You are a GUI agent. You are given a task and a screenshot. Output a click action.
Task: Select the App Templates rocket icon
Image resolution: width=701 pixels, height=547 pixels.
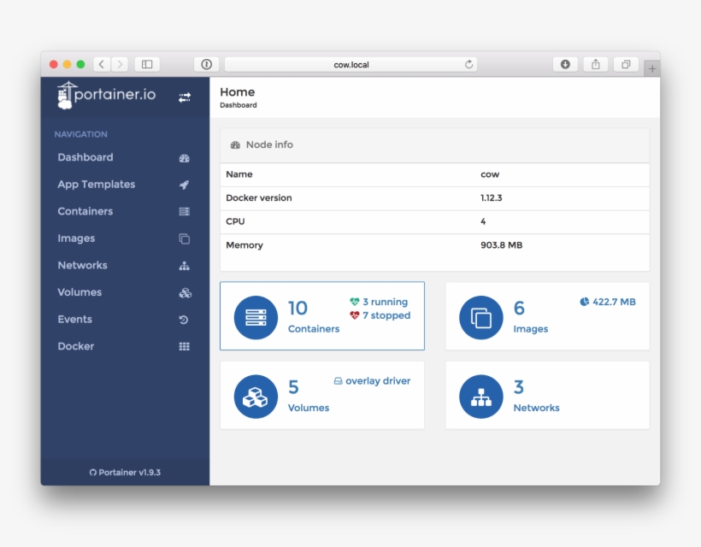pos(184,185)
